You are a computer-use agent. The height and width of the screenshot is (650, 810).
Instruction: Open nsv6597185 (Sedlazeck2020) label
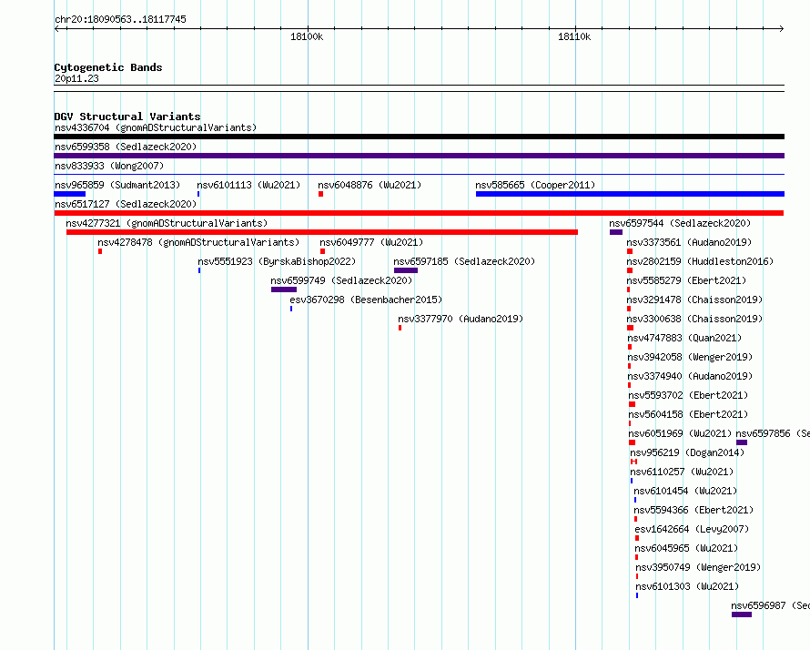[464, 261]
